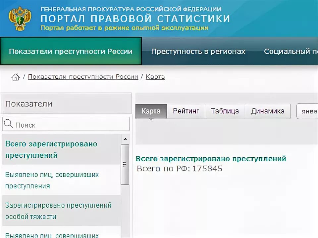Click 'ГЕНЕРАЛЬНАЯ ПРОКУРАТУРА РОССИЙСКОЙ ФЕДЕРАЦИИ' header text
Viewport: 318px width, 238px height.
point(131,9)
